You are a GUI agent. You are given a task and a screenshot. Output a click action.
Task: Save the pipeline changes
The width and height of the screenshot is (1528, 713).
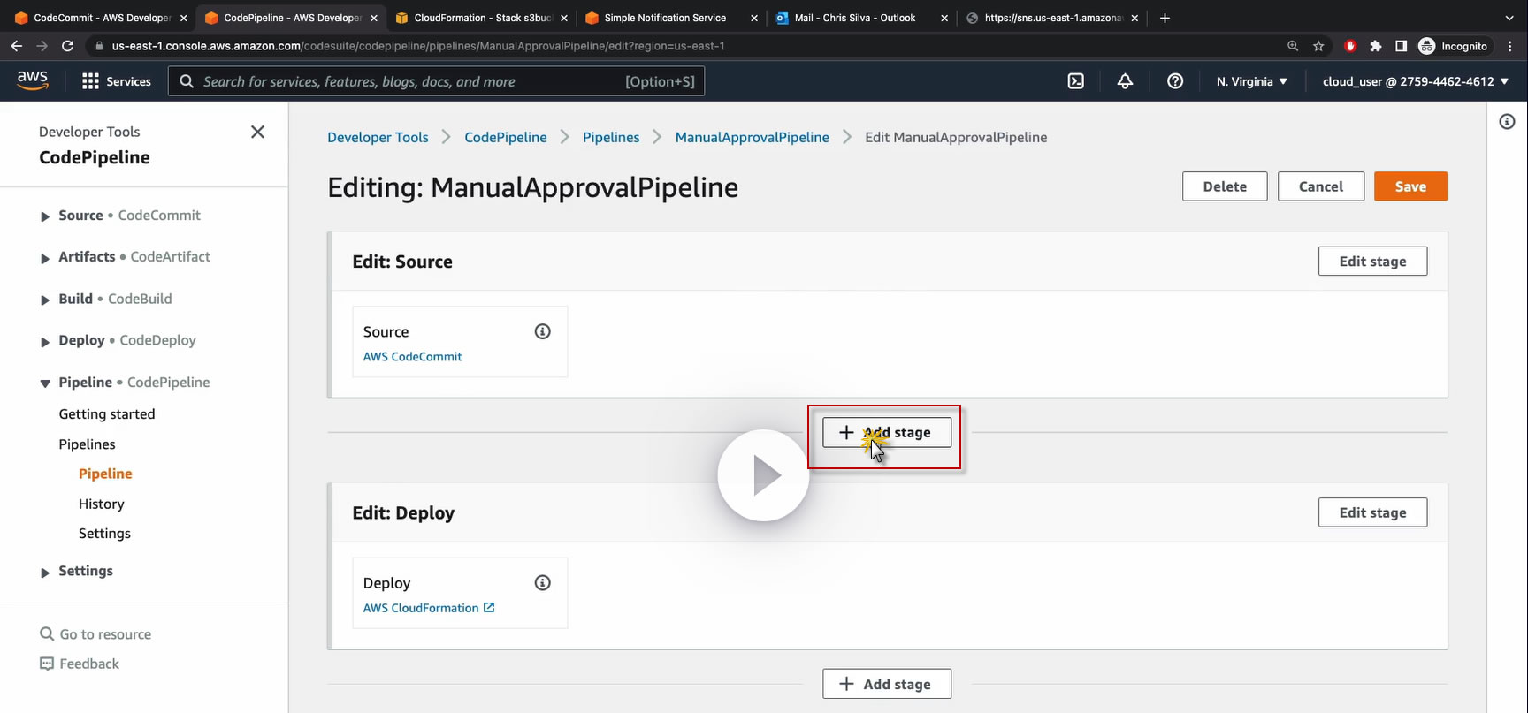pyautogui.click(x=1410, y=186)
